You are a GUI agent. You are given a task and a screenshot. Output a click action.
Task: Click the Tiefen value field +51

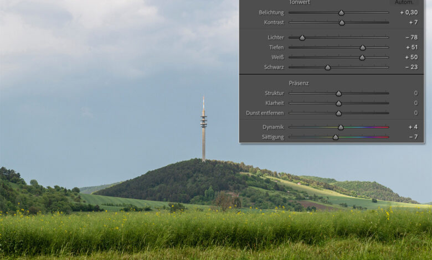pos(411,48)
